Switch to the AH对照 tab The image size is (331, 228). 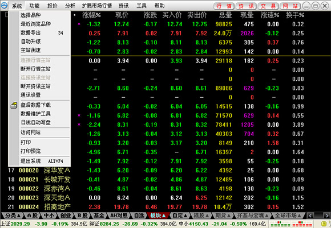coord(119,215)
